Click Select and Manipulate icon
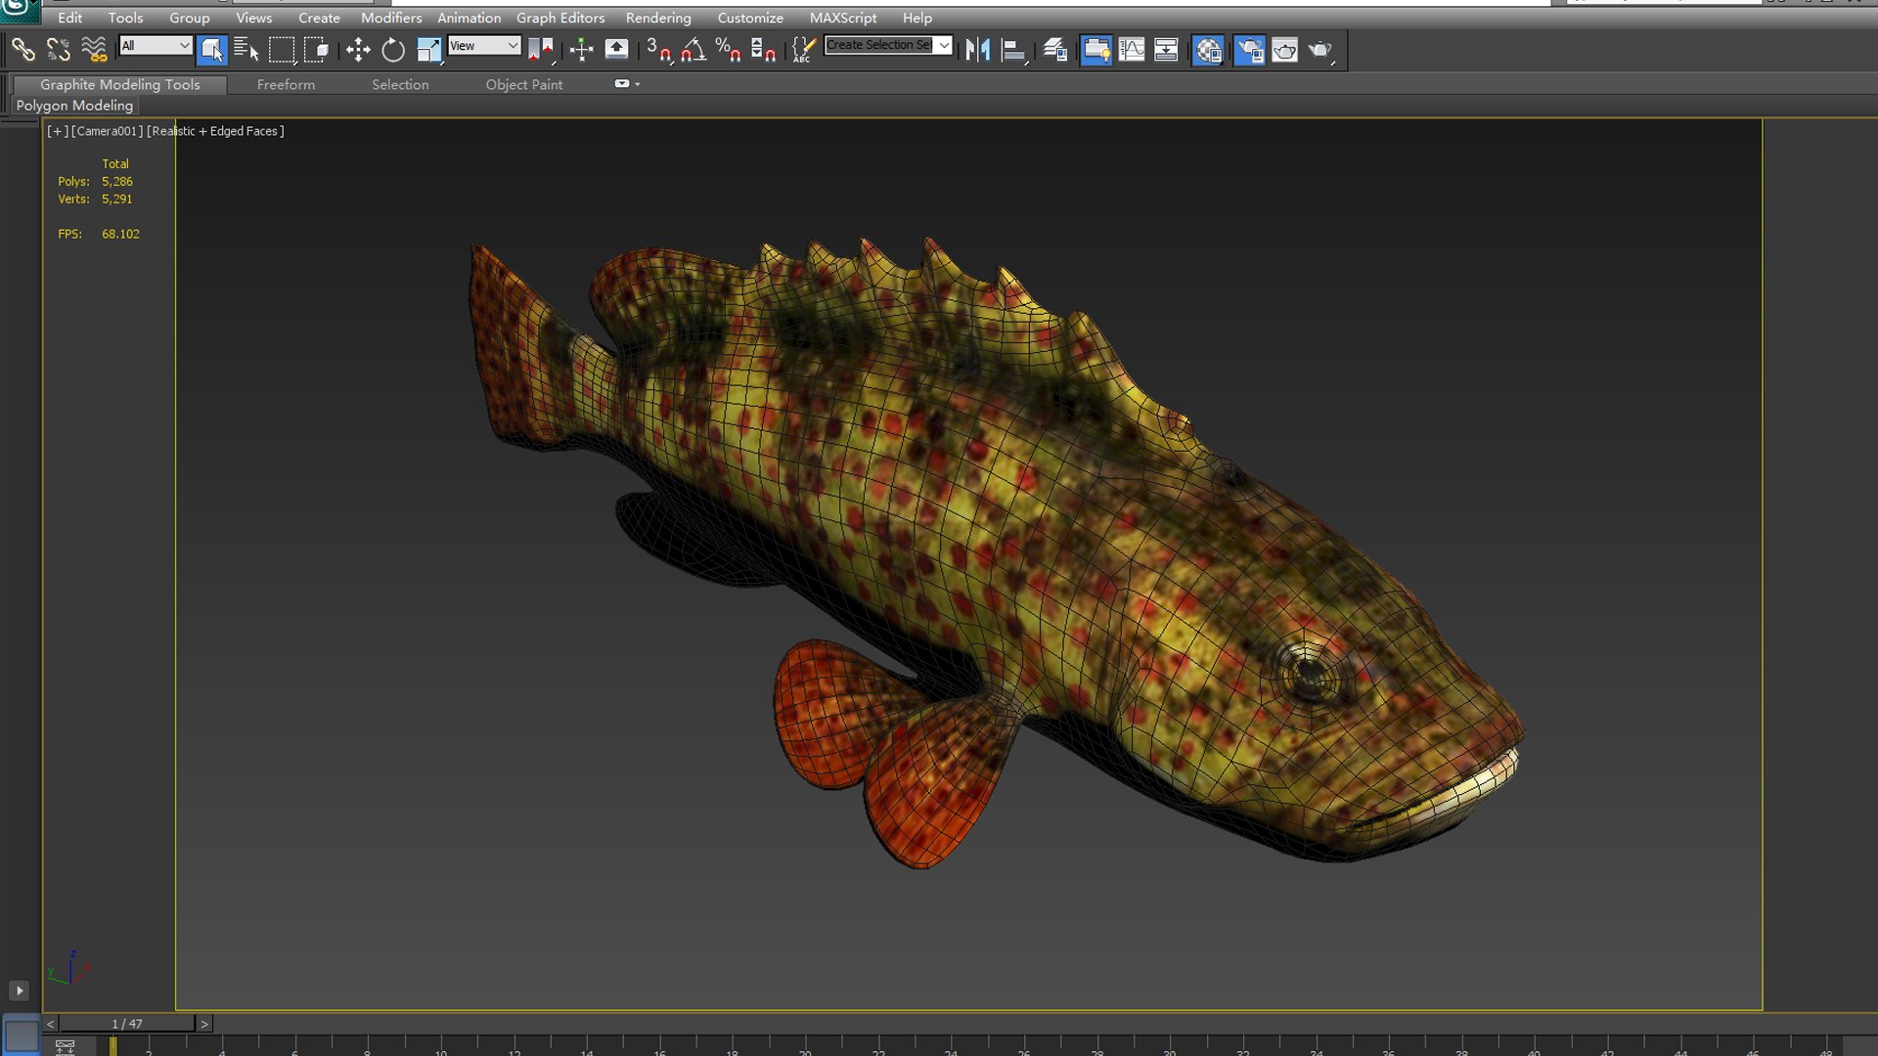Viewport: 1878px width, 1056px height. pos(582,49)
